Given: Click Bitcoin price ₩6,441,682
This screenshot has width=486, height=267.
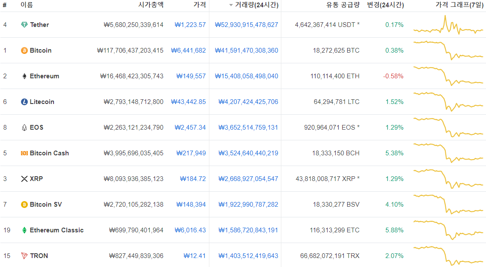Looking at the screenshot, I should pyautogui.click(x=188, y=50).
